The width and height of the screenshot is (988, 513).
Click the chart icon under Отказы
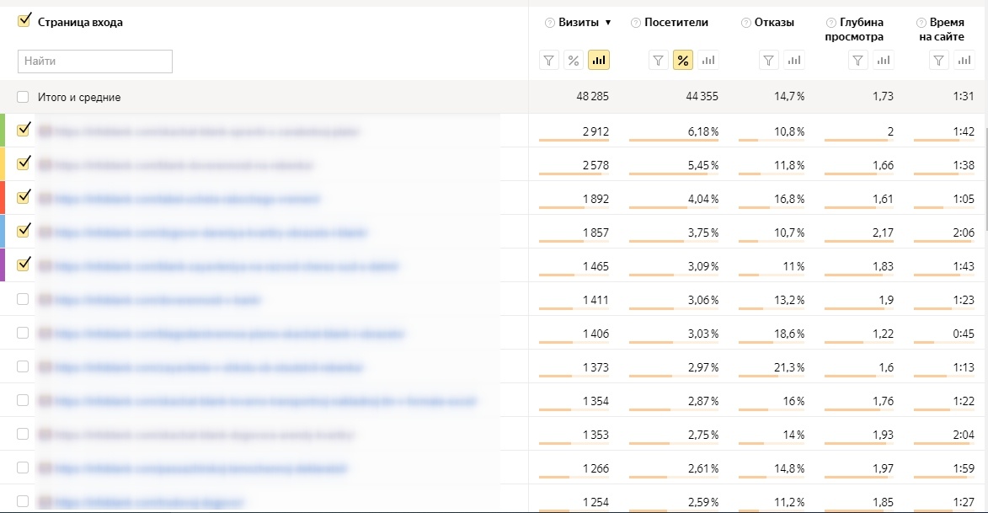pos(793,60)
